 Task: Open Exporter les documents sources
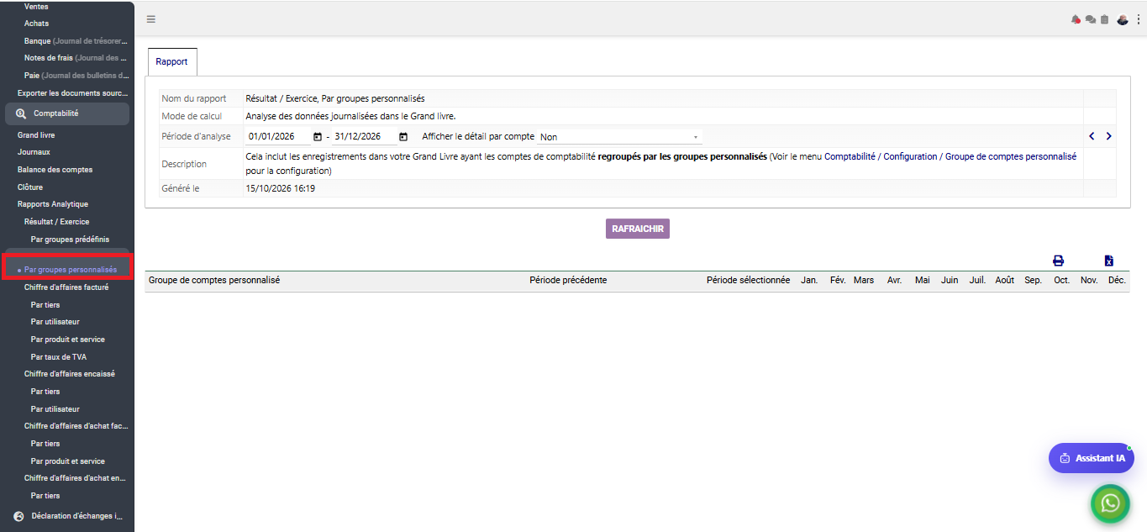coord(73,93)
